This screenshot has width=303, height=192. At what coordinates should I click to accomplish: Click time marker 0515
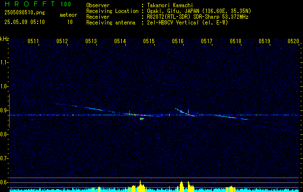pyautogui.click(x=149, y=41)
